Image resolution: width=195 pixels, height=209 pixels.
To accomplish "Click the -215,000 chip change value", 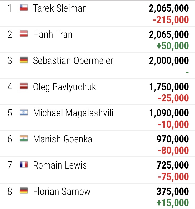I will coord(171,20).
